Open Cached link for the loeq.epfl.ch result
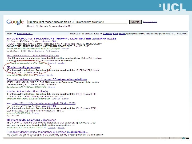The image size is (192, 144). 41,75
